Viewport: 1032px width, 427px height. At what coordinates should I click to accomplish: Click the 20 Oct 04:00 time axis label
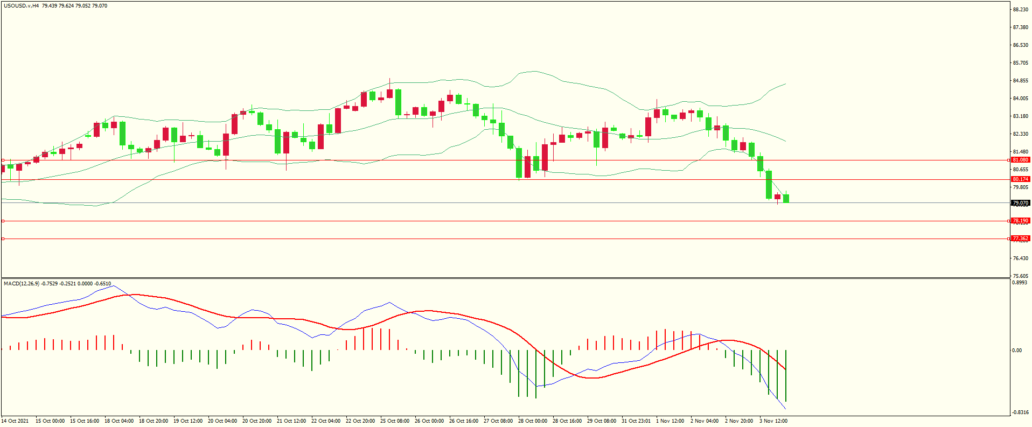pyautogui.click(x=222, y=421)
